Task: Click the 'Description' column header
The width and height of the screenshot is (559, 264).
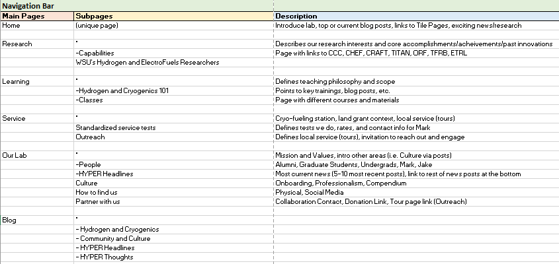Action: tap(296, 16)
